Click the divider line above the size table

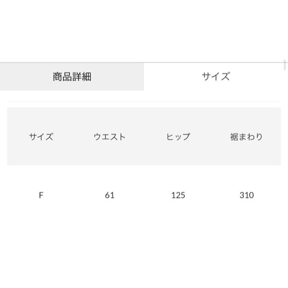point(144,101)
